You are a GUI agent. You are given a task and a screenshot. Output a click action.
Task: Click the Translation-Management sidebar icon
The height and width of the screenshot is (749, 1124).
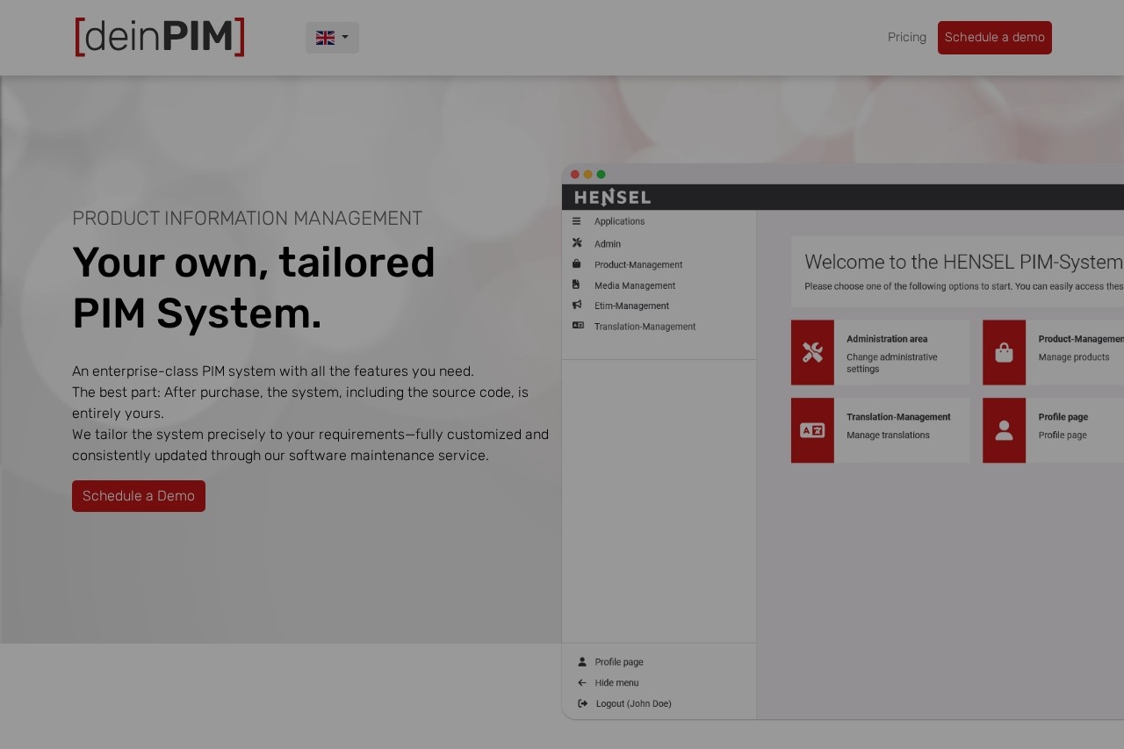577,326
